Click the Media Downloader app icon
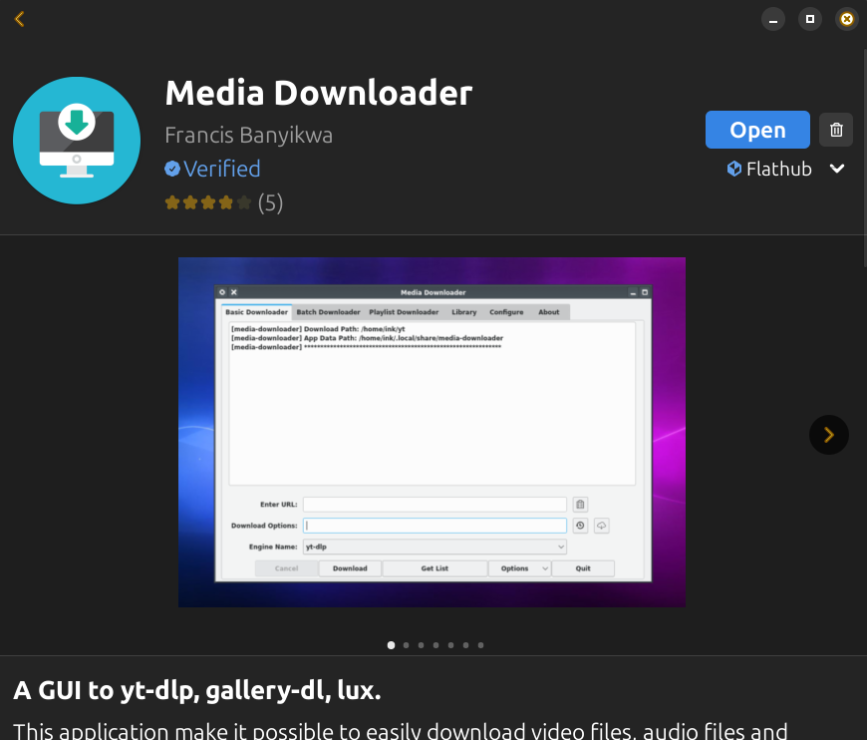 coord(77,140)
